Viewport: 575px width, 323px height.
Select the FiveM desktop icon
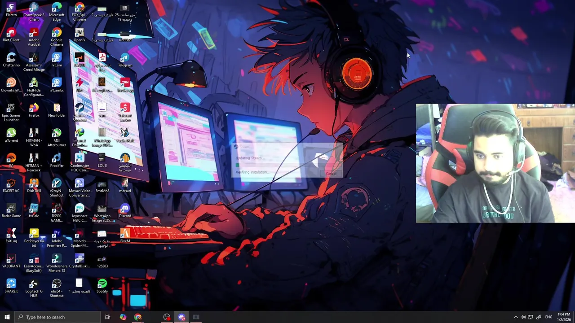(x=125, y=236)
